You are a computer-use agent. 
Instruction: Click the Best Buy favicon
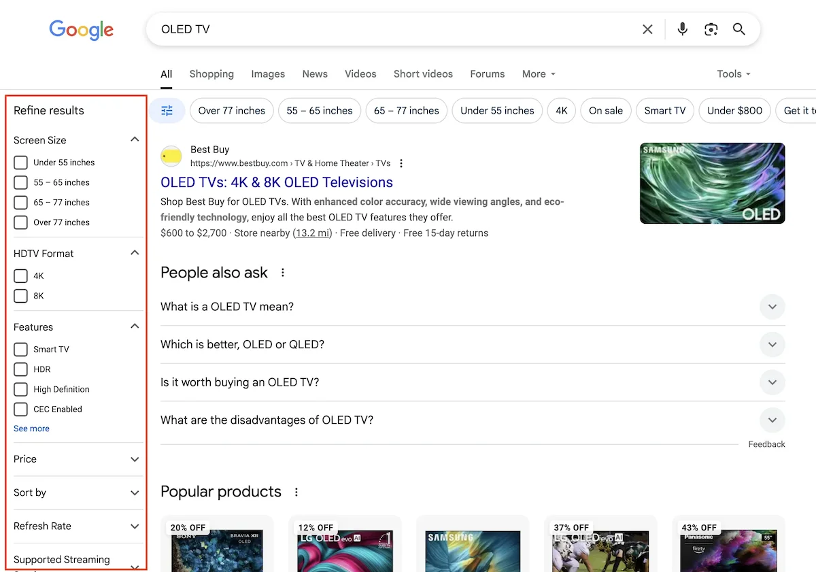coord(171,156)
